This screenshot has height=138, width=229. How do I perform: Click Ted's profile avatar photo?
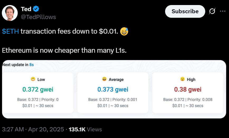tap(10, 13)
